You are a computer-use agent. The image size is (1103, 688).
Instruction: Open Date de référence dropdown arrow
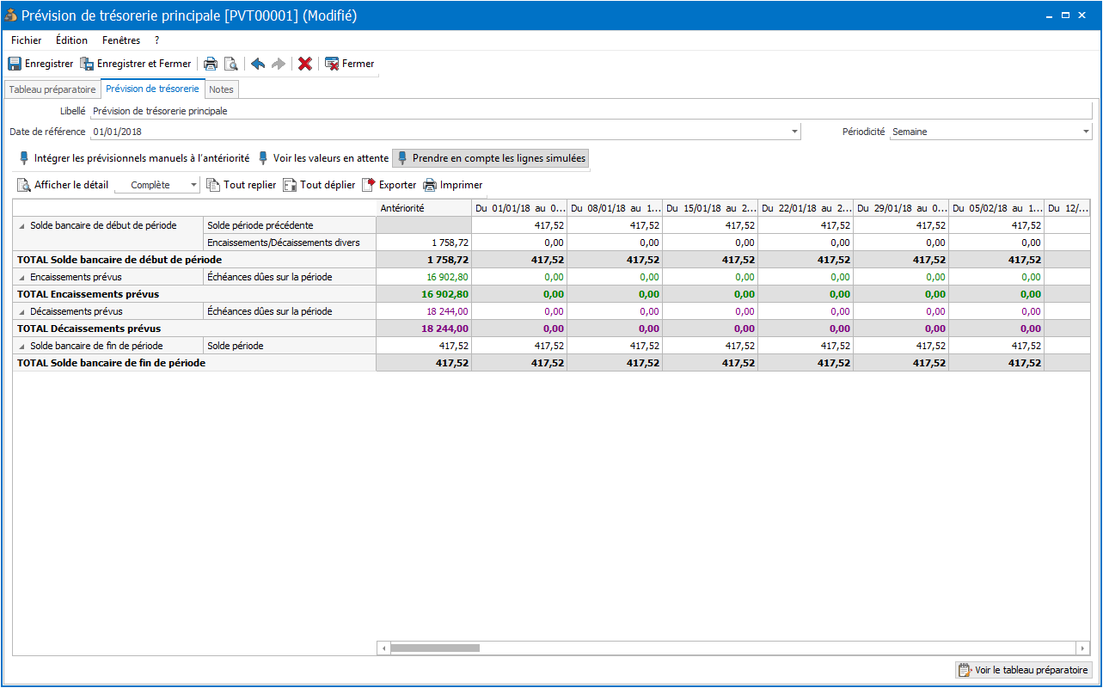coord(794,132)
